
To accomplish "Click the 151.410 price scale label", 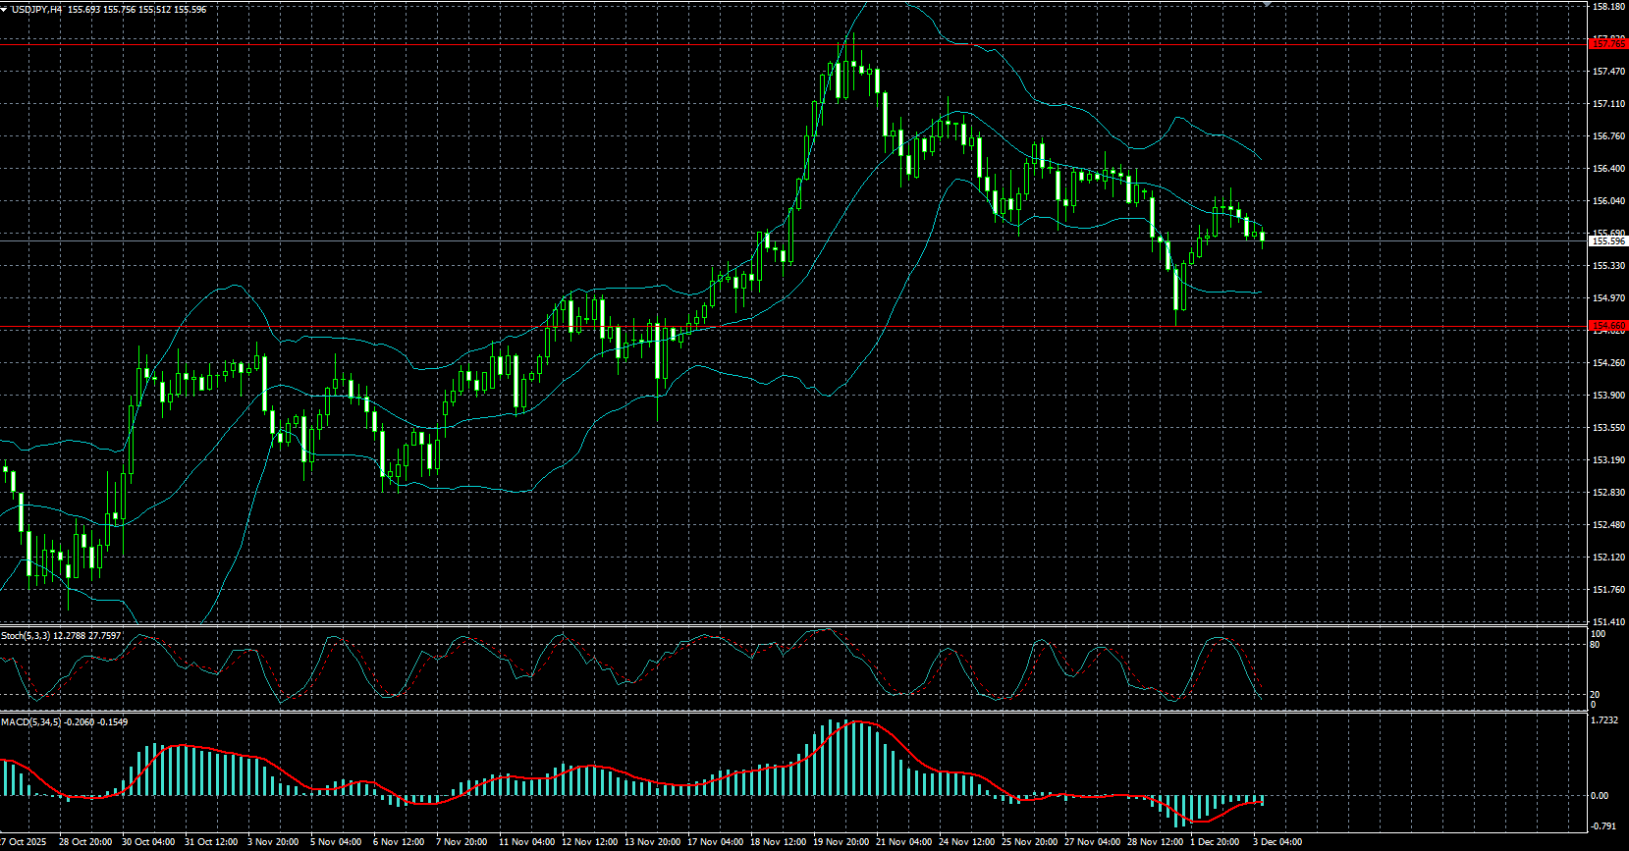I will [x=1607, y=621].
